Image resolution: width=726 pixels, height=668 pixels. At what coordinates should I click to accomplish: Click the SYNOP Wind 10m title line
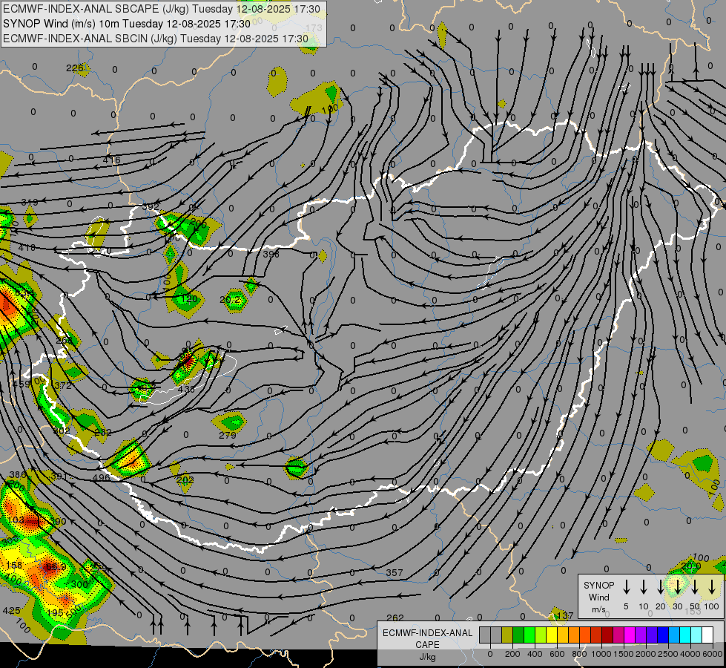pos(126,24)
